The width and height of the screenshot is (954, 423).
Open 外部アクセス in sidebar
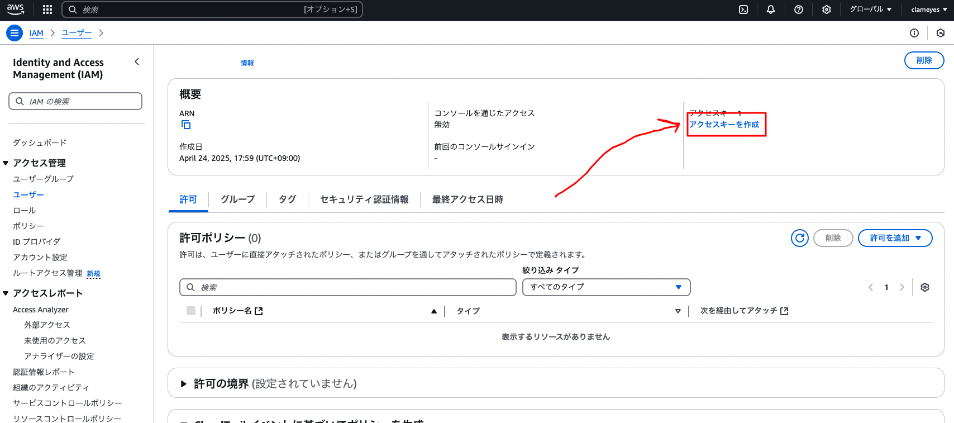[x=47, y=325]
